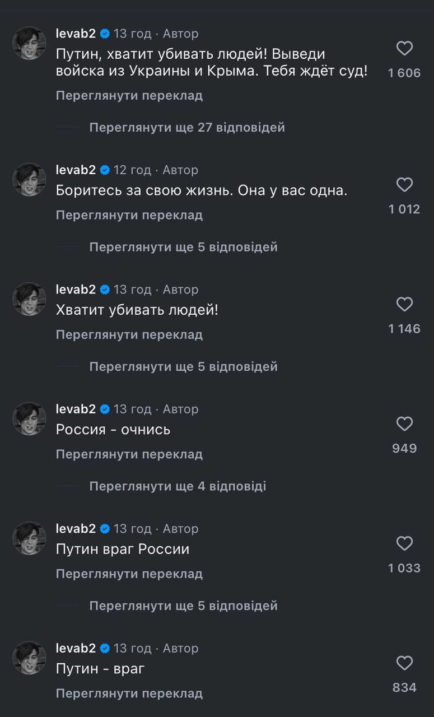Open levab2 avatar on the first comment

click(x=29, y=43)
